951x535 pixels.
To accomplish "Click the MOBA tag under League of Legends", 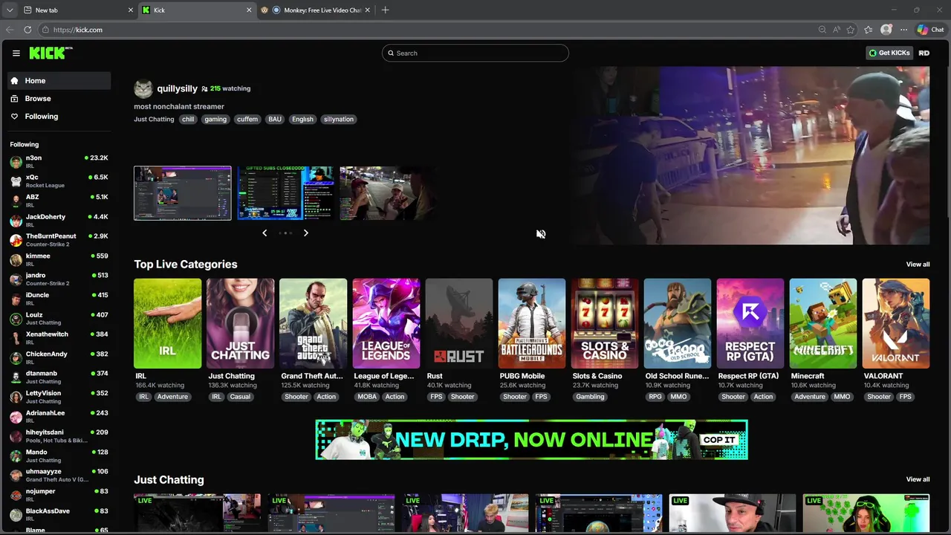I will pos(367,397).
